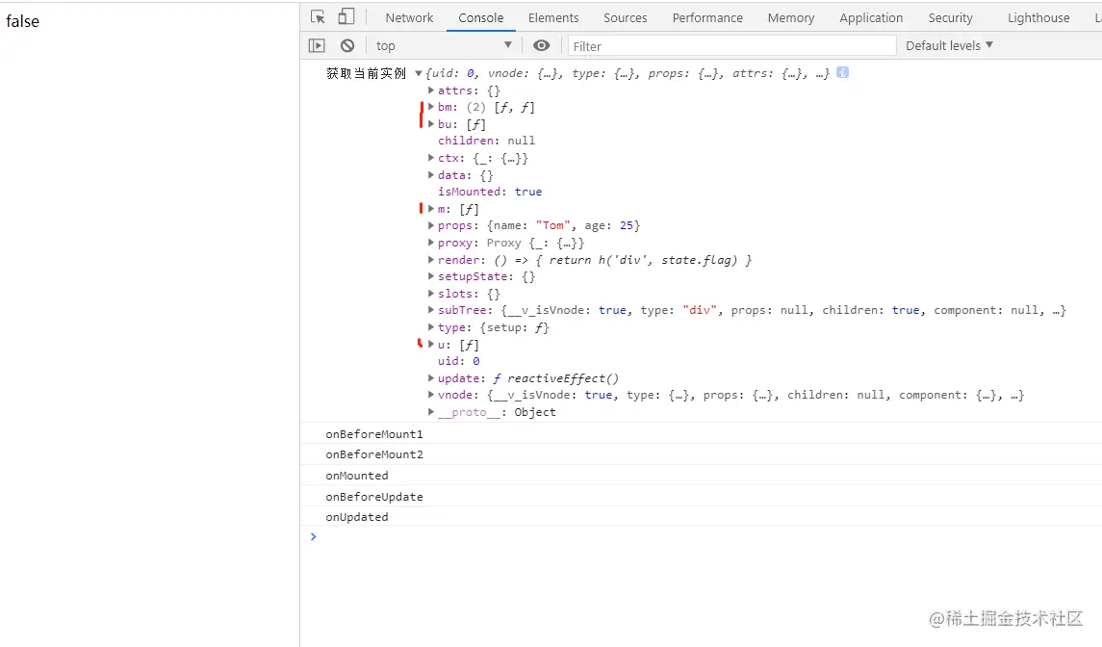
Task: Expand the ctx property
Action: 431,158
